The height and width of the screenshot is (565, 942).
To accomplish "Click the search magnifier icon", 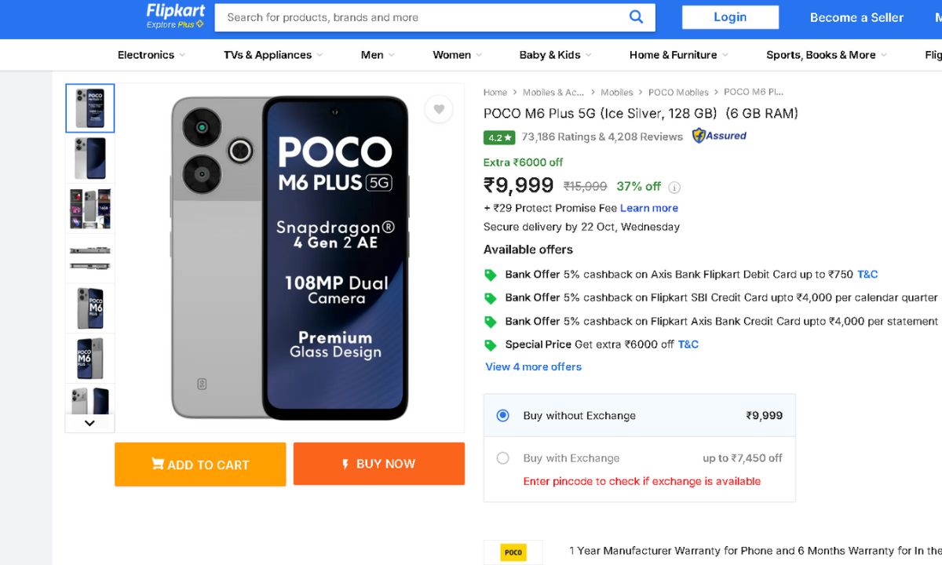I will (636, 17).
